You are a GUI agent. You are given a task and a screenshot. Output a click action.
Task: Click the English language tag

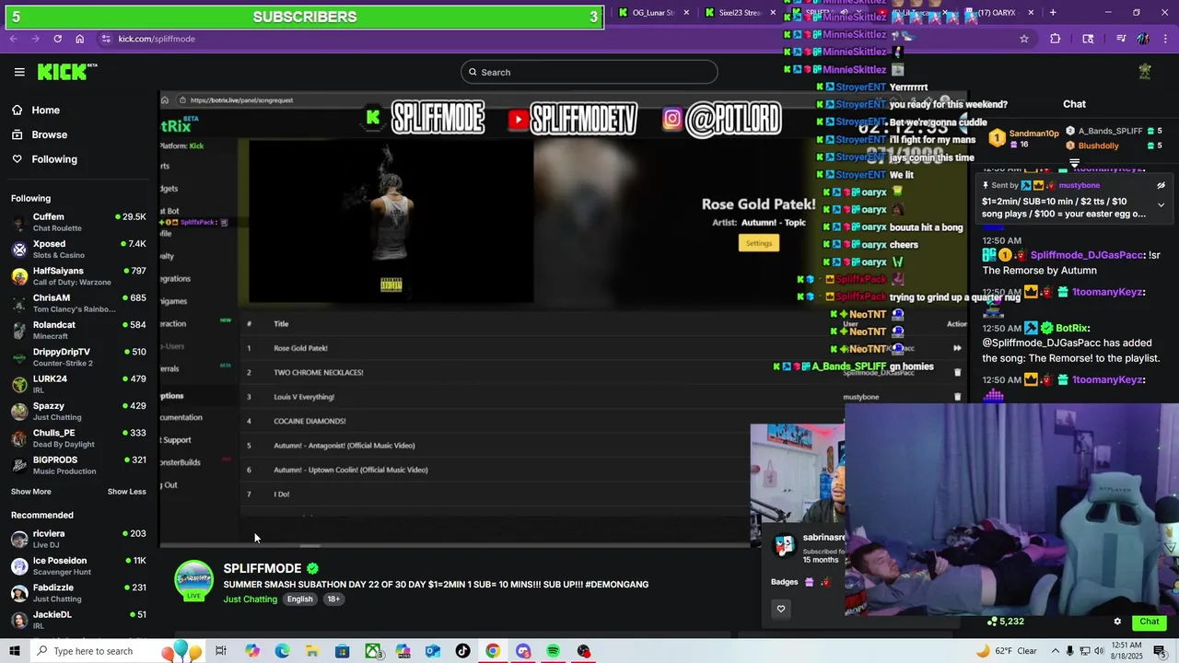(299, 599)
